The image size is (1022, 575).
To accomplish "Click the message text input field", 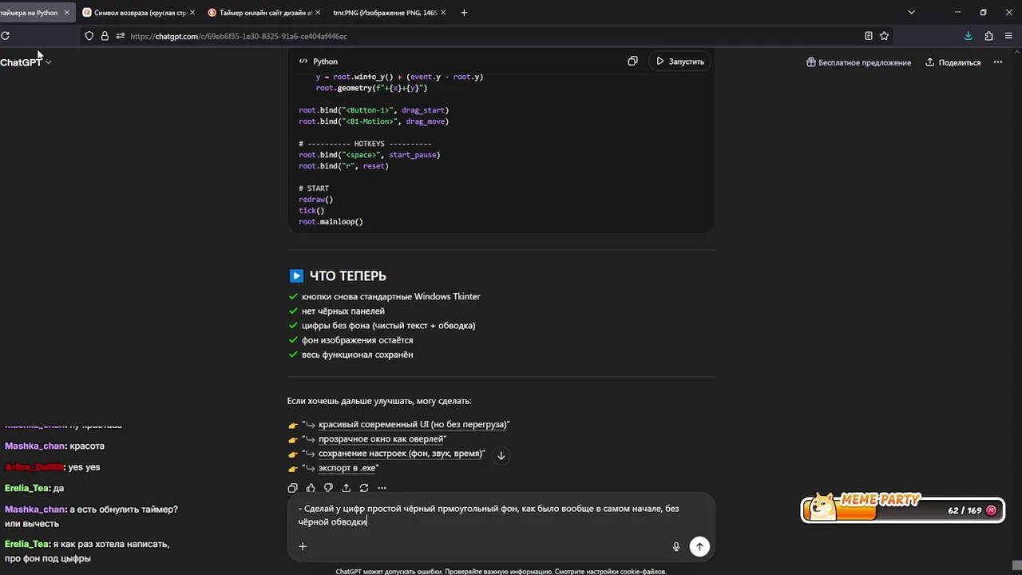I will (x=489, y=515).
